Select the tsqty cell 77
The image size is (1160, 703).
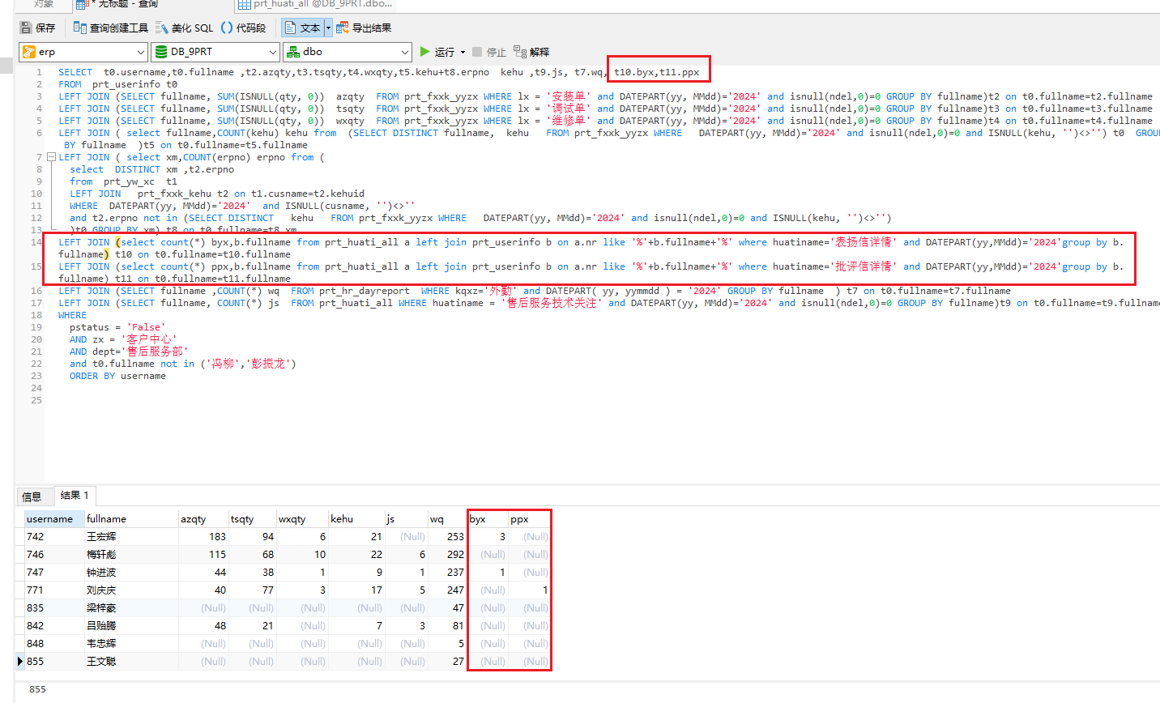[x=252, y=590]
